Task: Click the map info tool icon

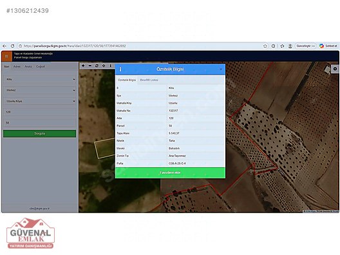Action: (111, 66)
